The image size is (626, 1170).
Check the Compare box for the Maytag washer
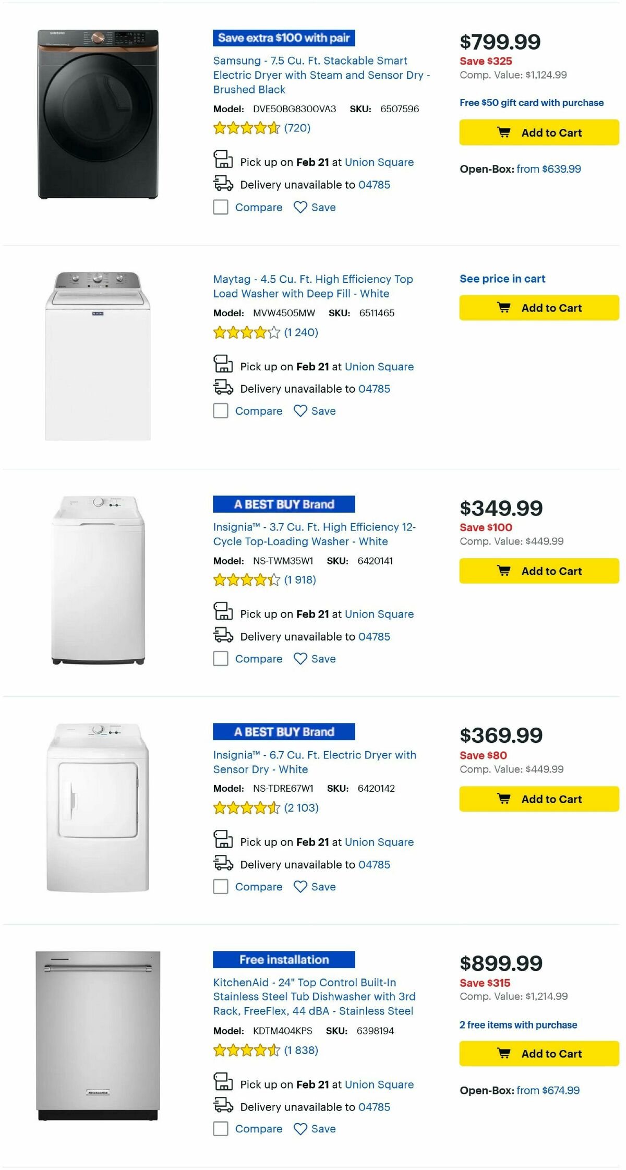[x=220, y=411]
